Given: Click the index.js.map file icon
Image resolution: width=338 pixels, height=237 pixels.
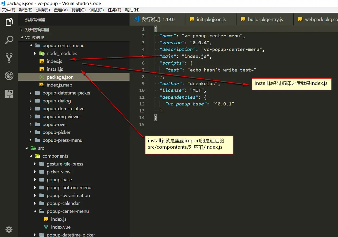Looking at the screenshot, I should click(x=42, y=85).
